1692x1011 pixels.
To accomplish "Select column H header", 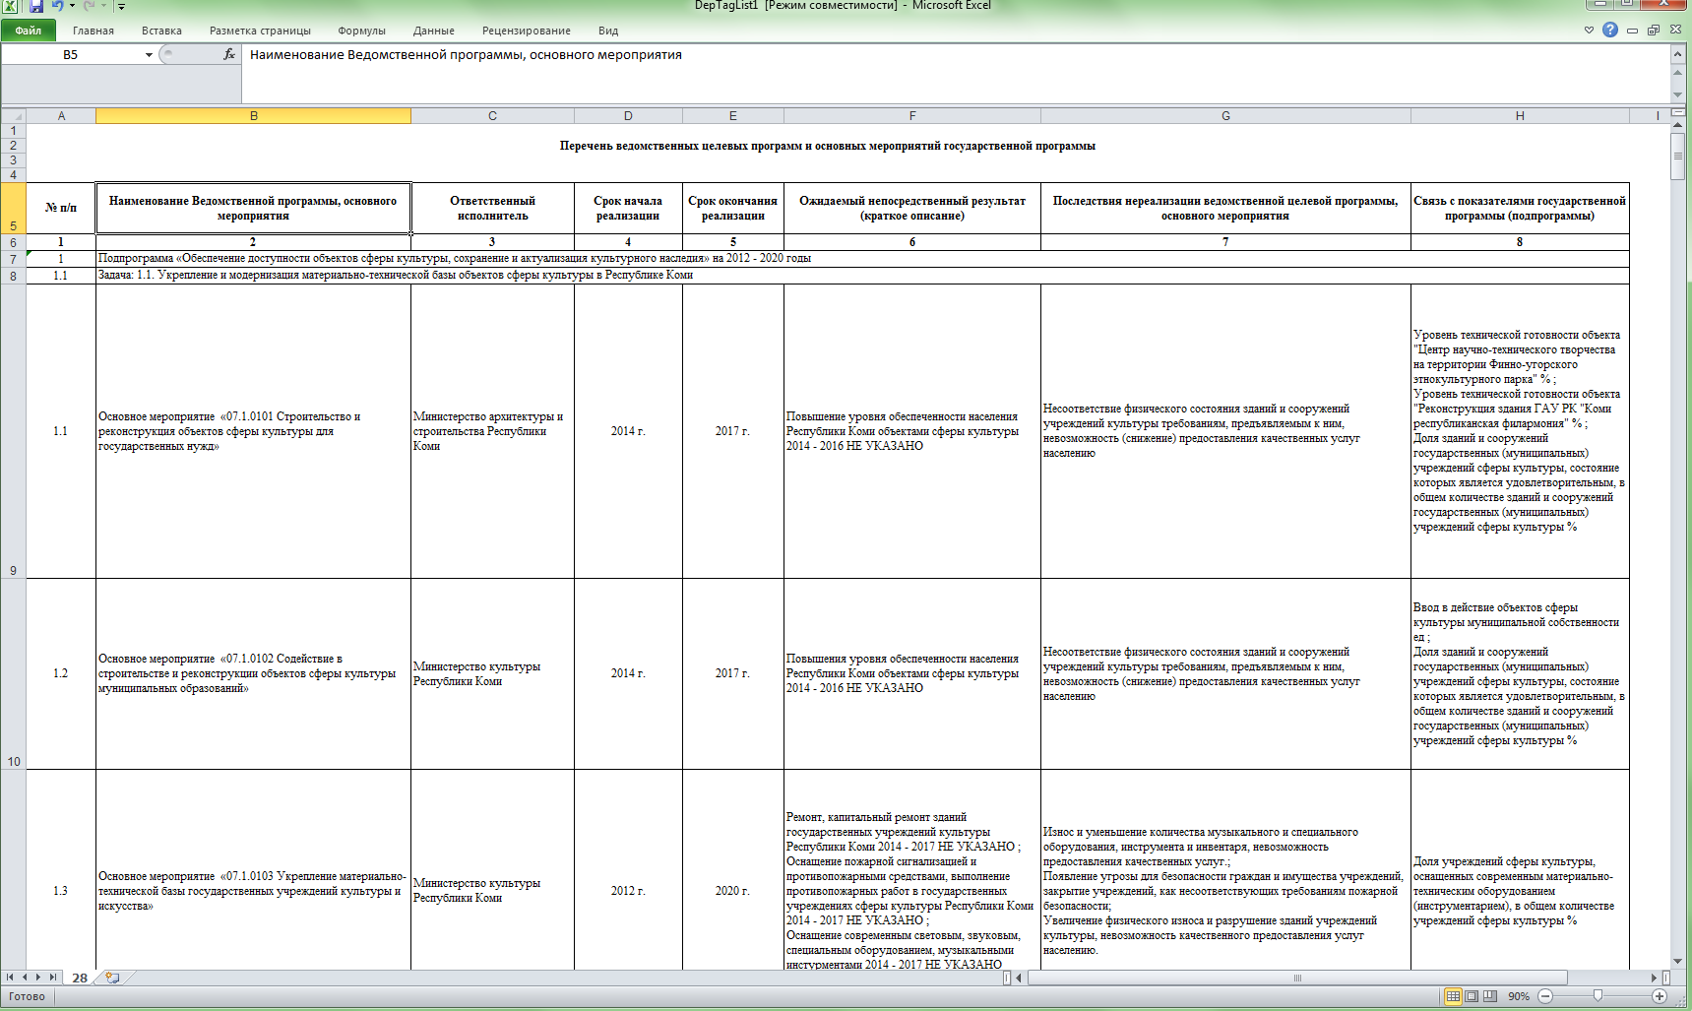I will pyautogui.click(x=1520, y=116).
